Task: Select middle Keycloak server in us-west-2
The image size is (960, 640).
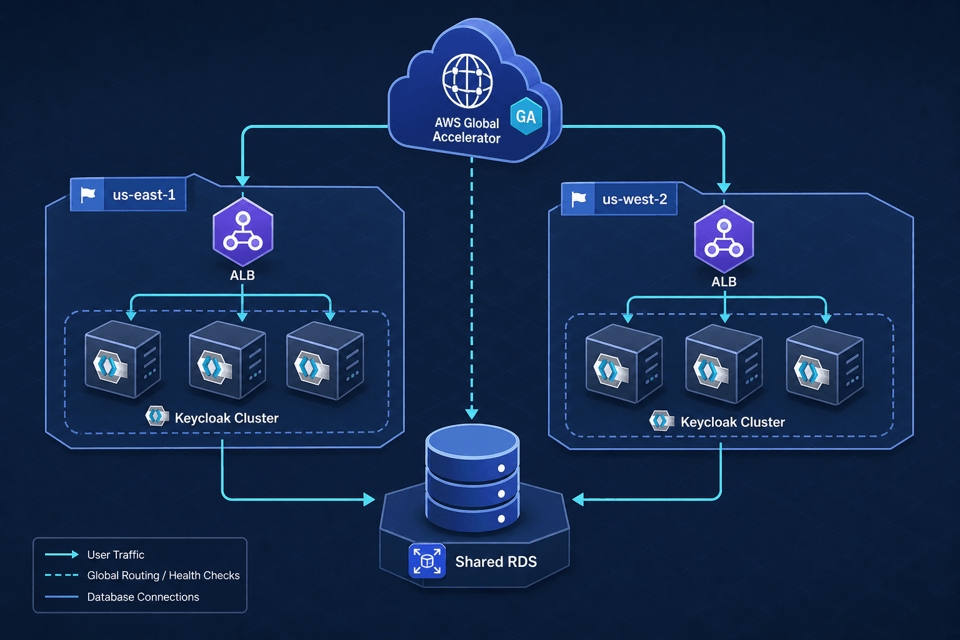Action: tap(724, 364)
